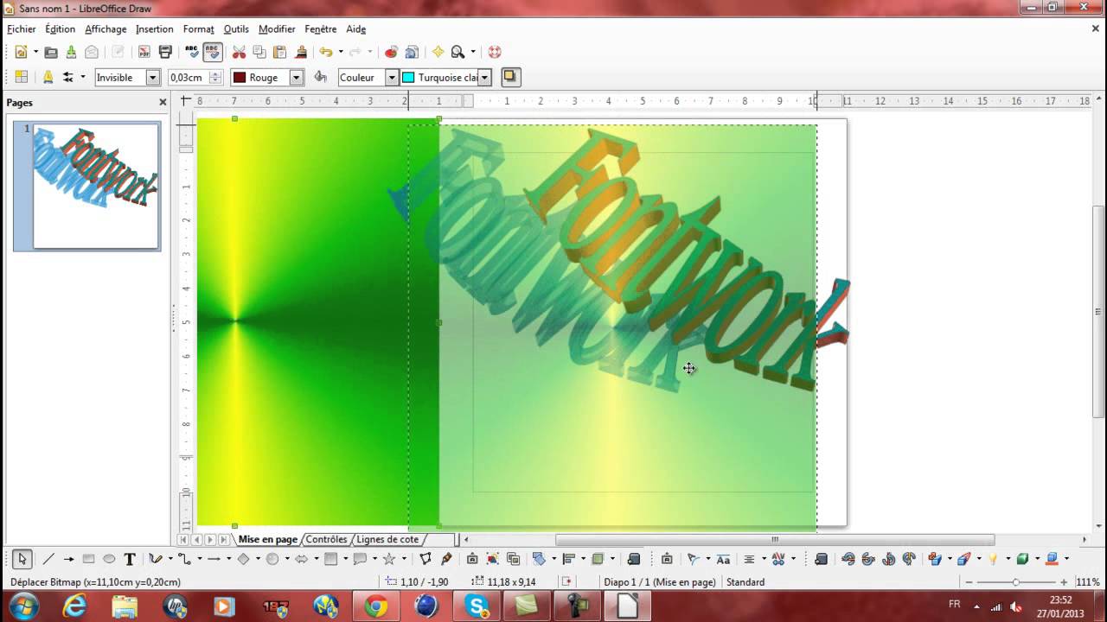Screen dimensions: 1107x622
Task: Toggle the Shadow button
Action: (x=510, y=77)
